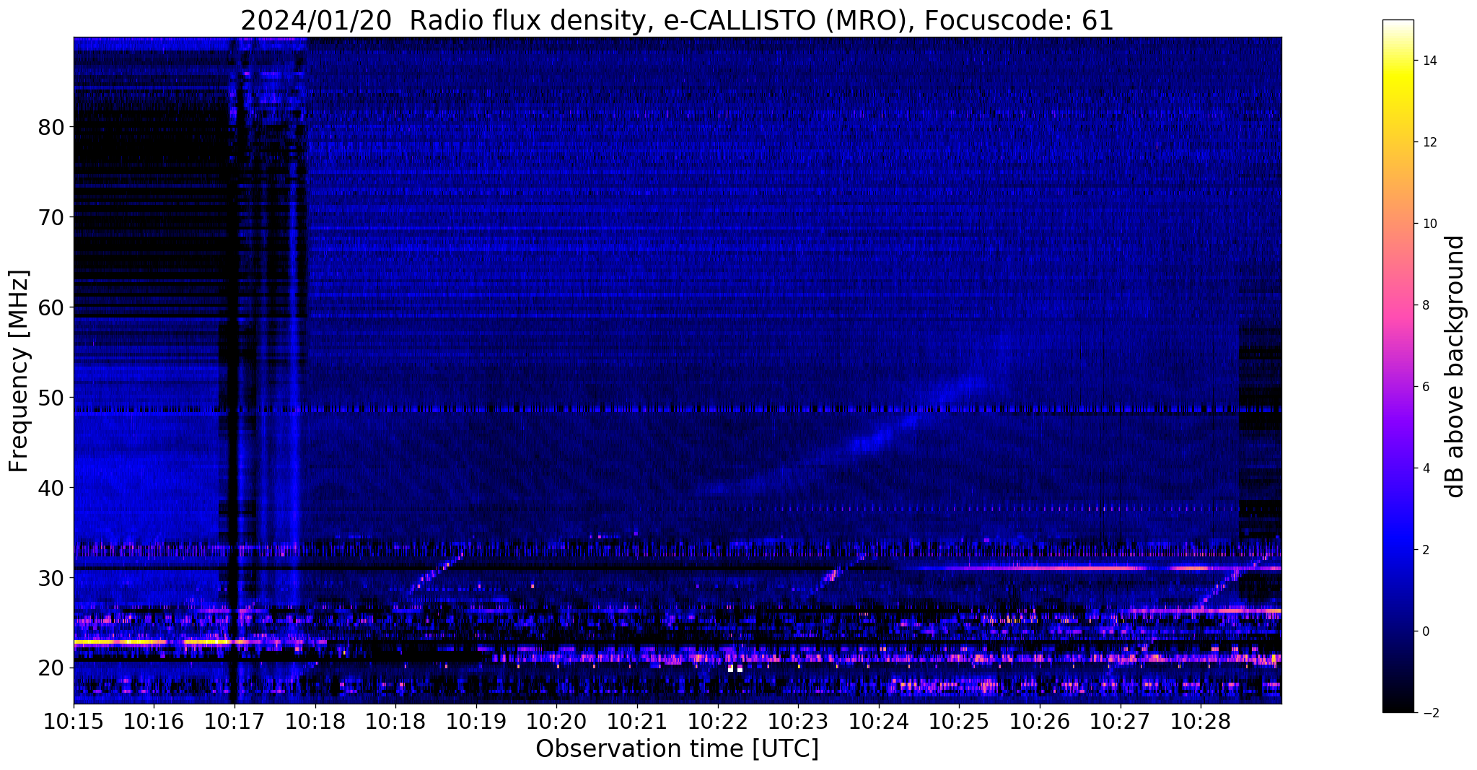Click the 60 tick on the frequency axis
This screenshot has width=1477, height=770.
click(51, 307)
